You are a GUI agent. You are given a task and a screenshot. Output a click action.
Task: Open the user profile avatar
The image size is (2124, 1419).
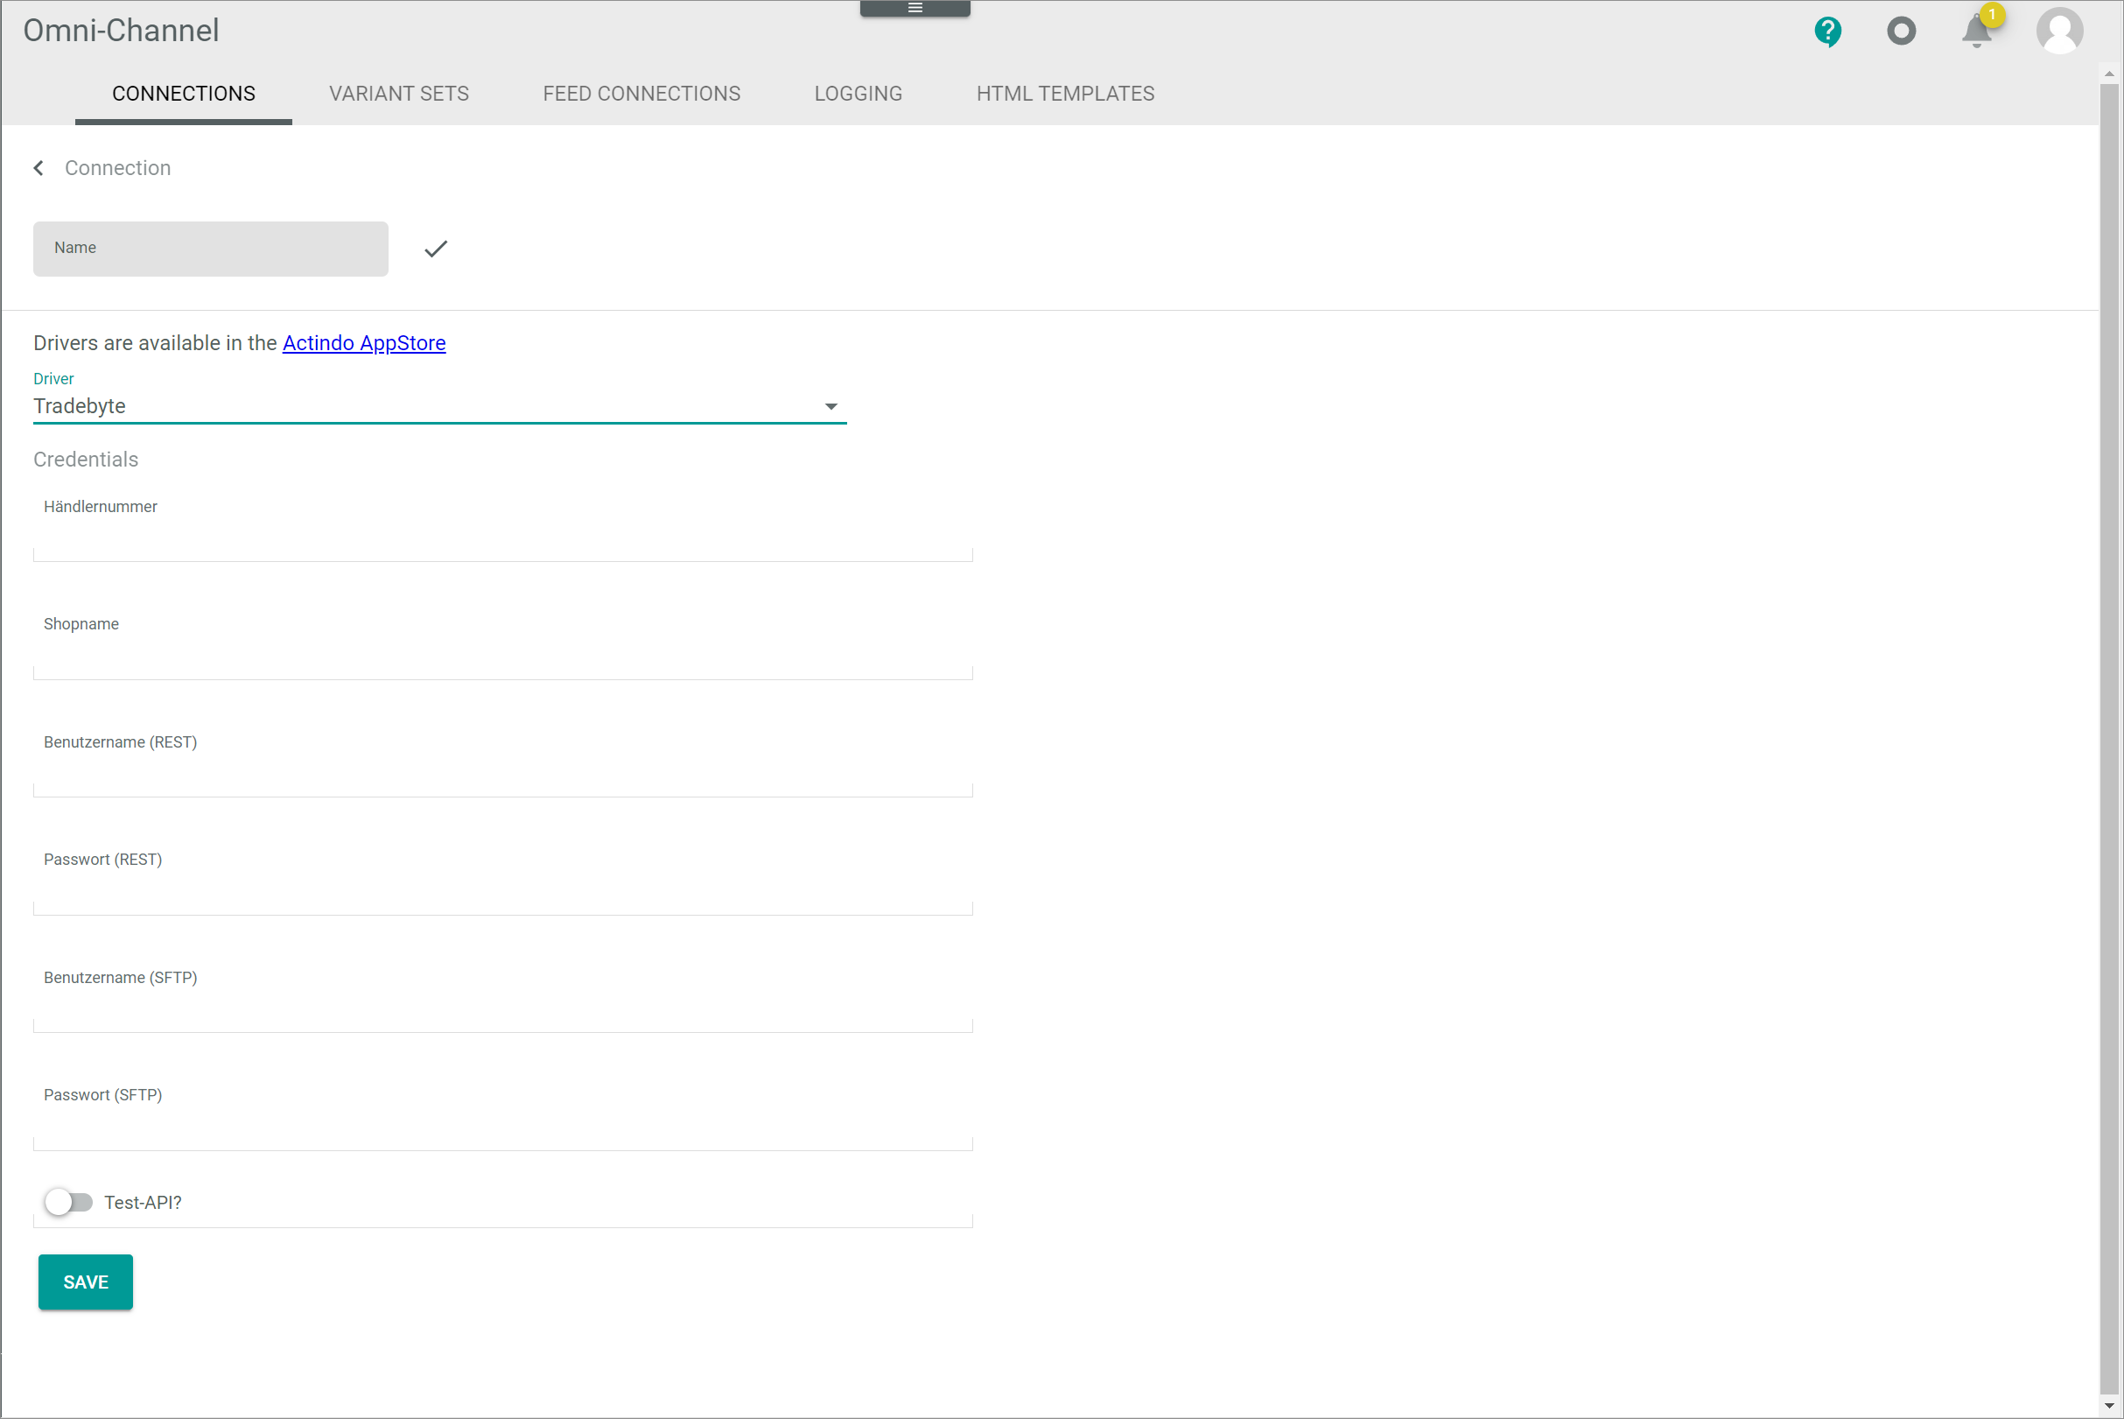2060,32
